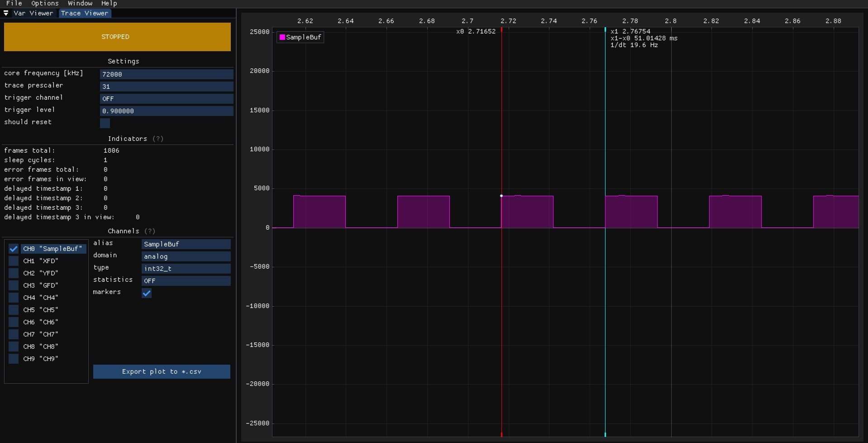Select the CH3 "GFD" channel checkbox

pos(14,285)
